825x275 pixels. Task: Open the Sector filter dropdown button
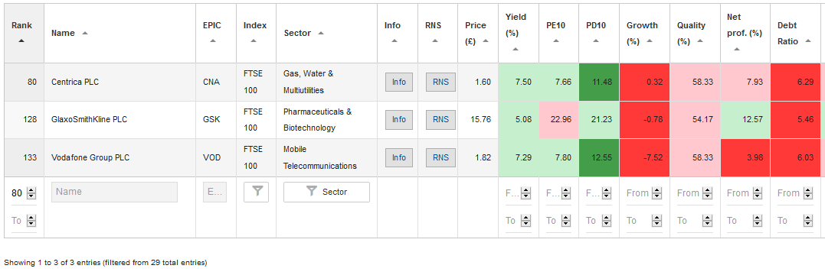326,192
